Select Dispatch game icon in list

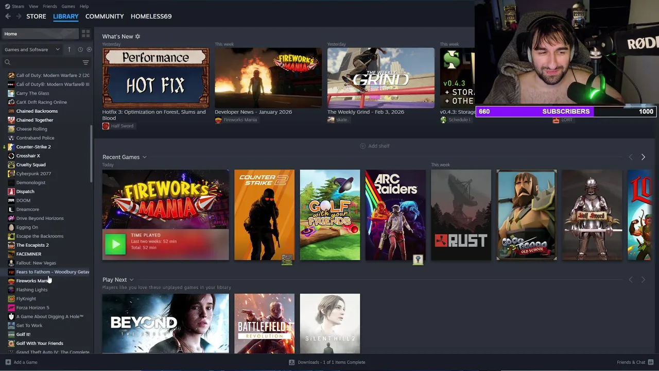pyautogui.click(x=11, y=192)
